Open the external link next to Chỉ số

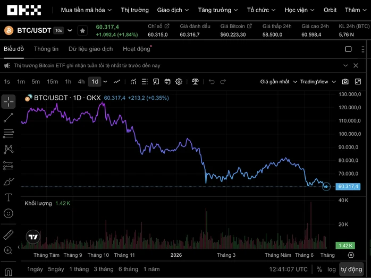(x=167, y=26)
